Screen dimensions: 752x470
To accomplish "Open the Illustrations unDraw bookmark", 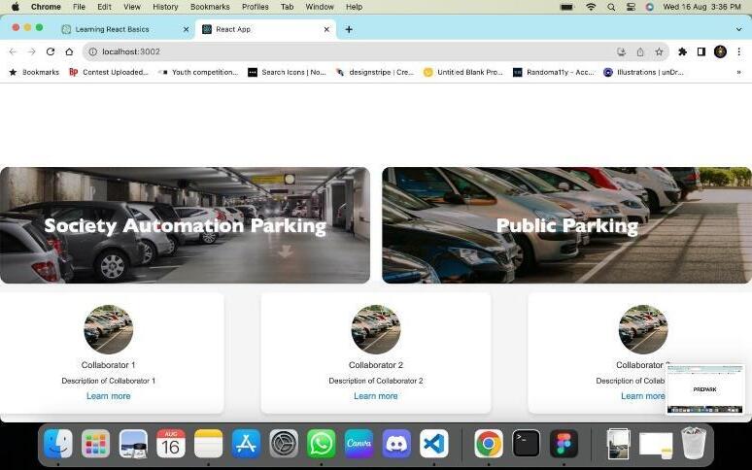I will (643, 72).
